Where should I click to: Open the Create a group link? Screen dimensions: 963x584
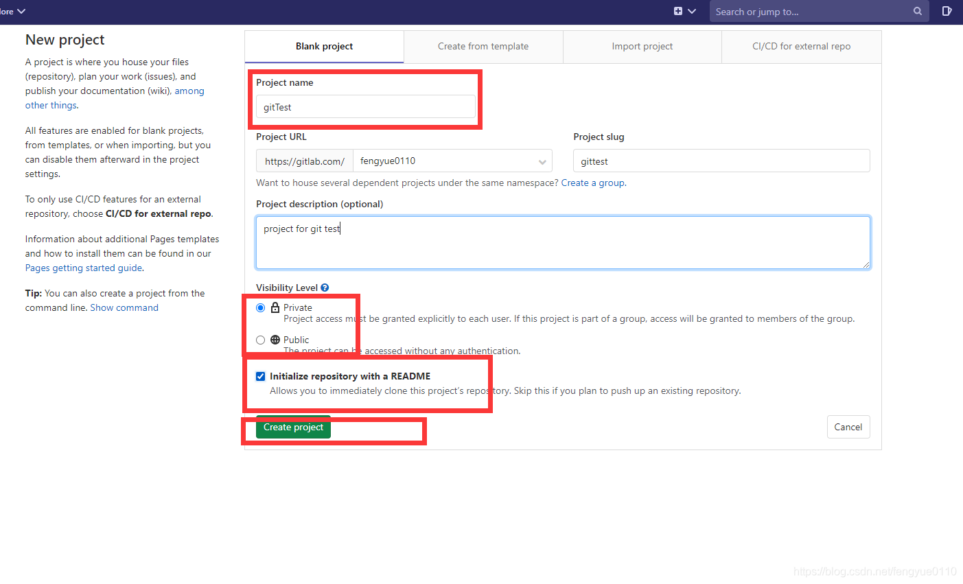[x=592, y=183]
